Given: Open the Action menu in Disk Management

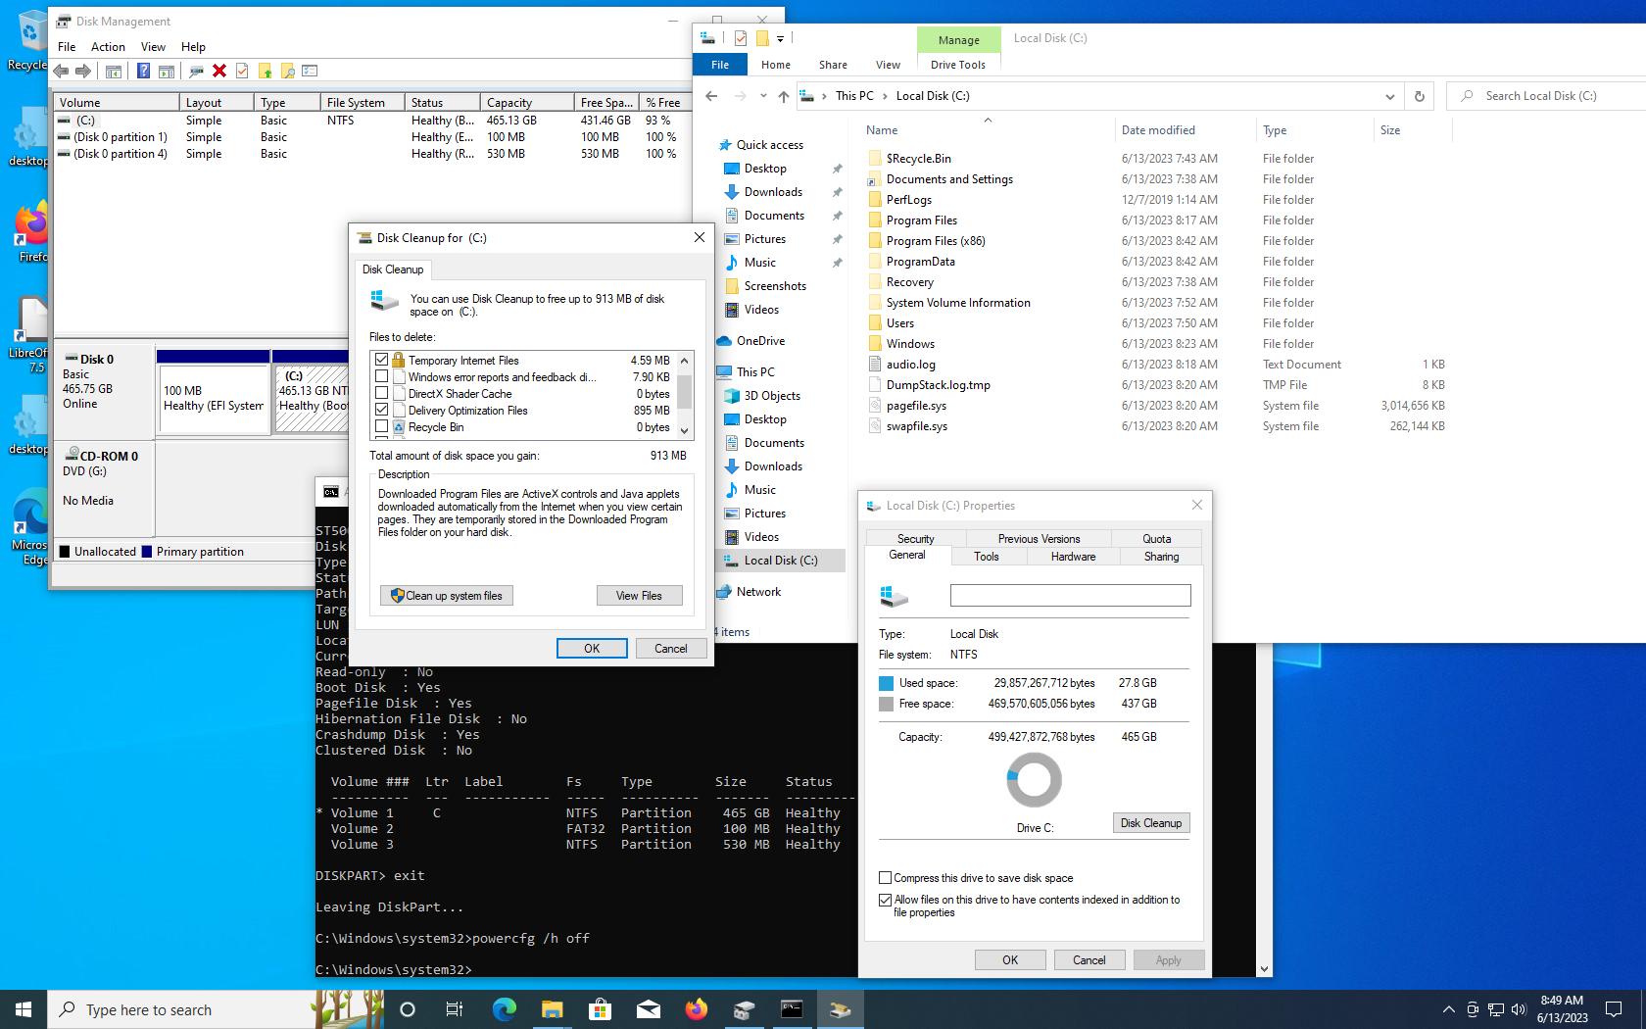Looking at the screenshot, I should click(x=108, y=46).
